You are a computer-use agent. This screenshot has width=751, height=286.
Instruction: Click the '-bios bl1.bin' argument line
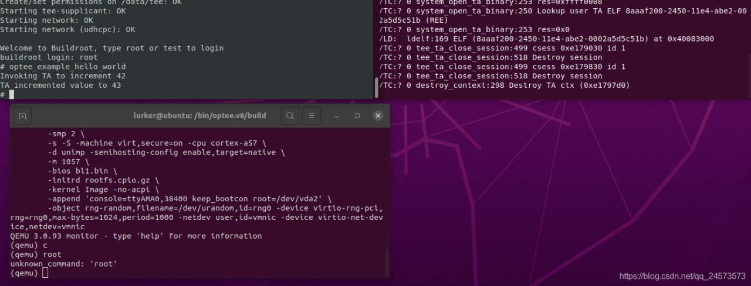click(x=83, y=171)
